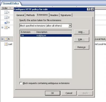Click the Add... button
Image resolution: width=106 pixels, height=102 pixels.
[x=81, y=32]
